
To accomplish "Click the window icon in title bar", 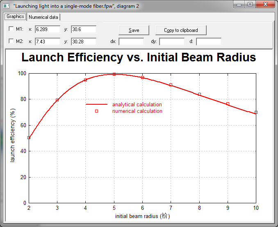I will click(x=6, y=6).
